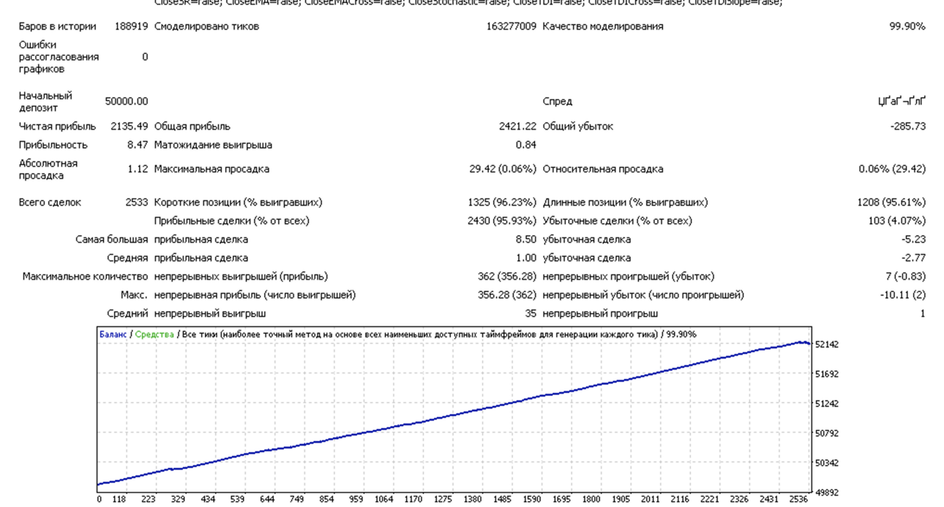Click the "непрерывных проигрышей (убыток)" label
Image resolution: width=944 pixels, height=507 pixels.
(x=629, y=277)
